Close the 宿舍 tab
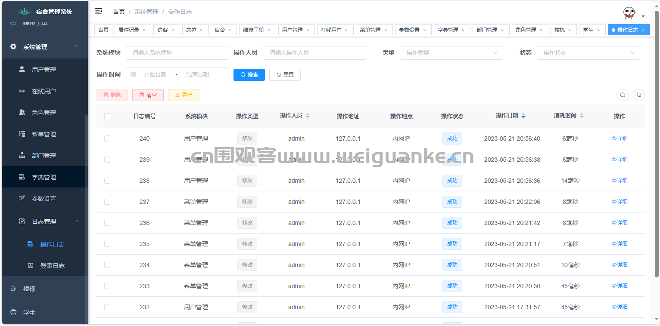 tap(230, 30)
